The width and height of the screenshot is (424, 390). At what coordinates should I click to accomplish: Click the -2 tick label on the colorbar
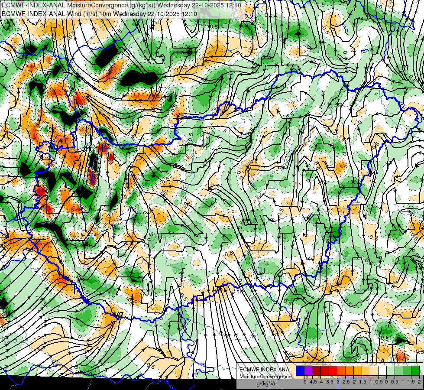(354, 382)
